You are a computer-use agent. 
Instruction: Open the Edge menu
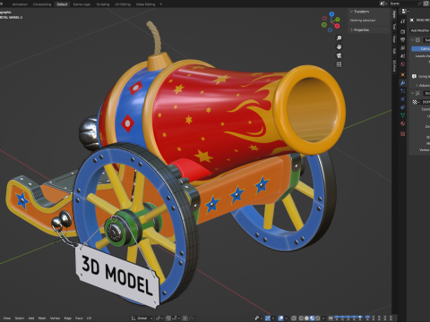click(x=68, y=318)
